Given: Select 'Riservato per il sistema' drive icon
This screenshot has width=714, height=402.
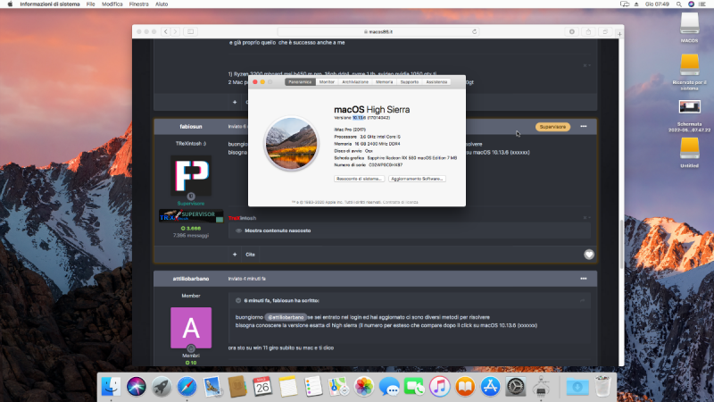Looking at the screenshot, I should pos(689,65).
